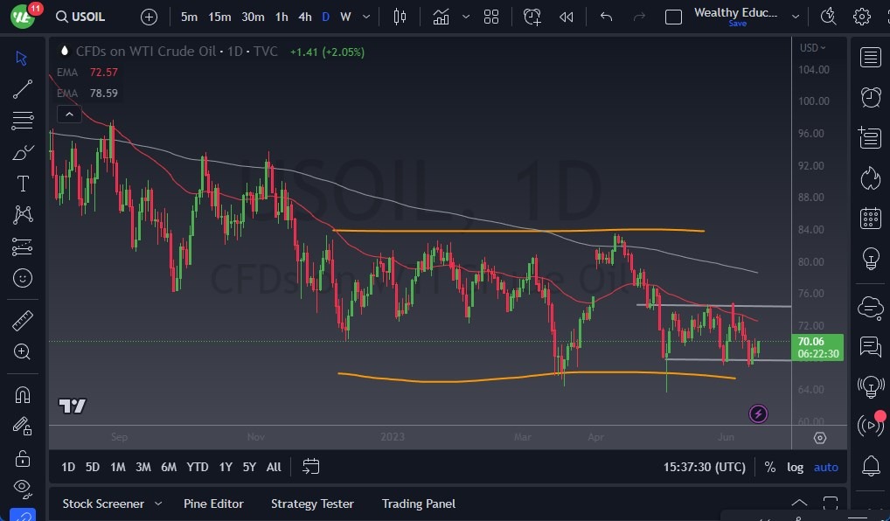The image size is (890, 521).
Task: Open indicator templates grid
Action: click(x=491, y=17)
